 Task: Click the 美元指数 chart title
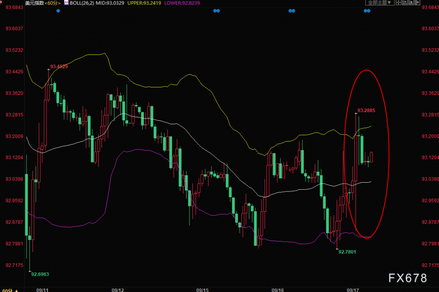point(34,3)
